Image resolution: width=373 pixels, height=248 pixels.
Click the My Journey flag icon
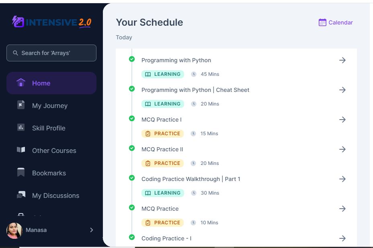(x=21, y=105)
